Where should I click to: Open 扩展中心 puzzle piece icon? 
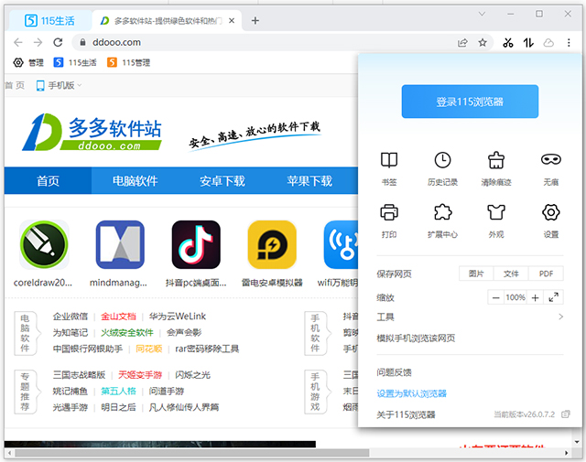click(442, 212)
